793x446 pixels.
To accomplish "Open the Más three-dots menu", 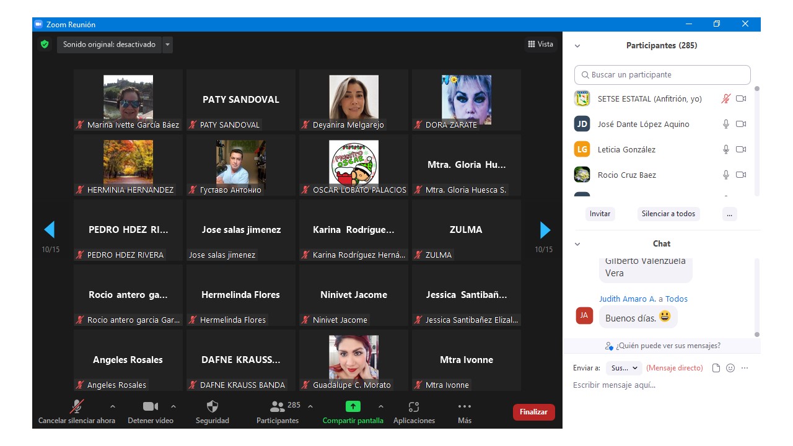I will pyautogui.click(x=465, y=406).
